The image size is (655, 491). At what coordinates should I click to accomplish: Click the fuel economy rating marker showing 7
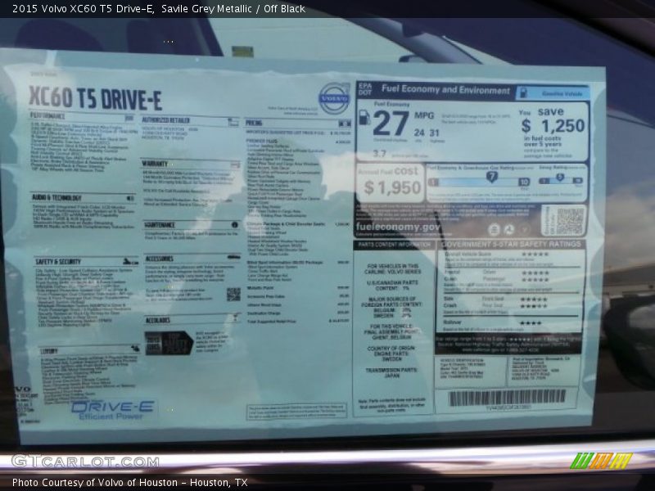pyautogui.click(x=492, y=177)
